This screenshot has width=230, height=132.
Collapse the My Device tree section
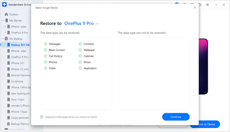click(x=3, y=21)
